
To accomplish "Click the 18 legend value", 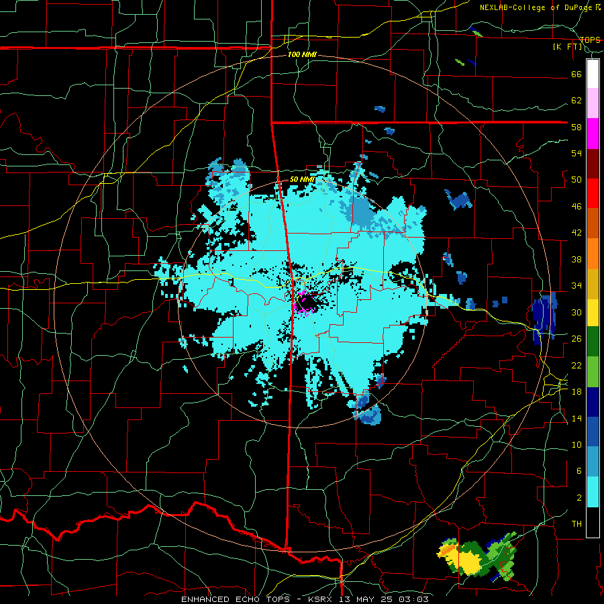I will 576,392.
